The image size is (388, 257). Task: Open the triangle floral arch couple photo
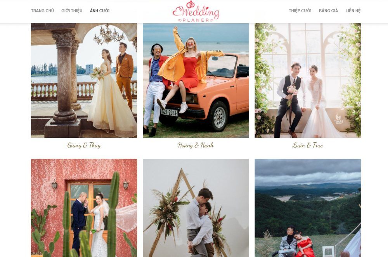click(196, 208)
